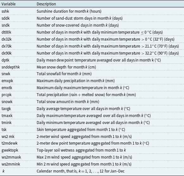Click the 2-meter dew point temperature description
This screenshot has width=184, height=176.
point(93,143)
